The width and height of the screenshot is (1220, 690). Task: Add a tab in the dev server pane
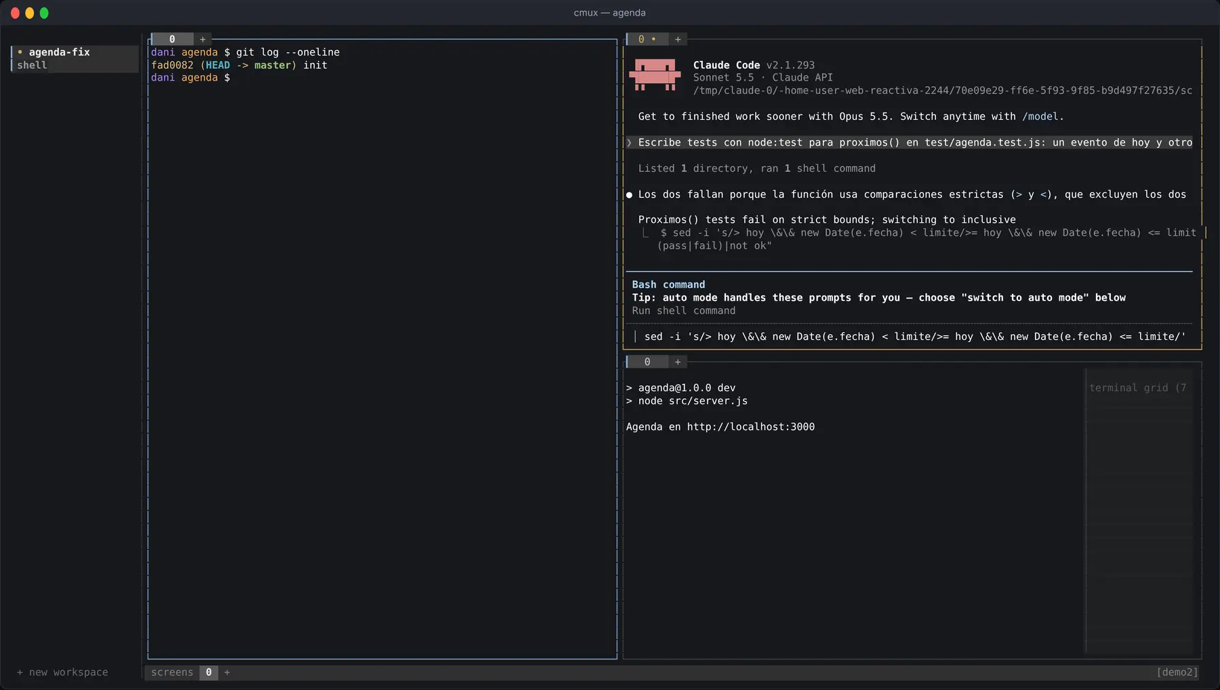point(678,362)
